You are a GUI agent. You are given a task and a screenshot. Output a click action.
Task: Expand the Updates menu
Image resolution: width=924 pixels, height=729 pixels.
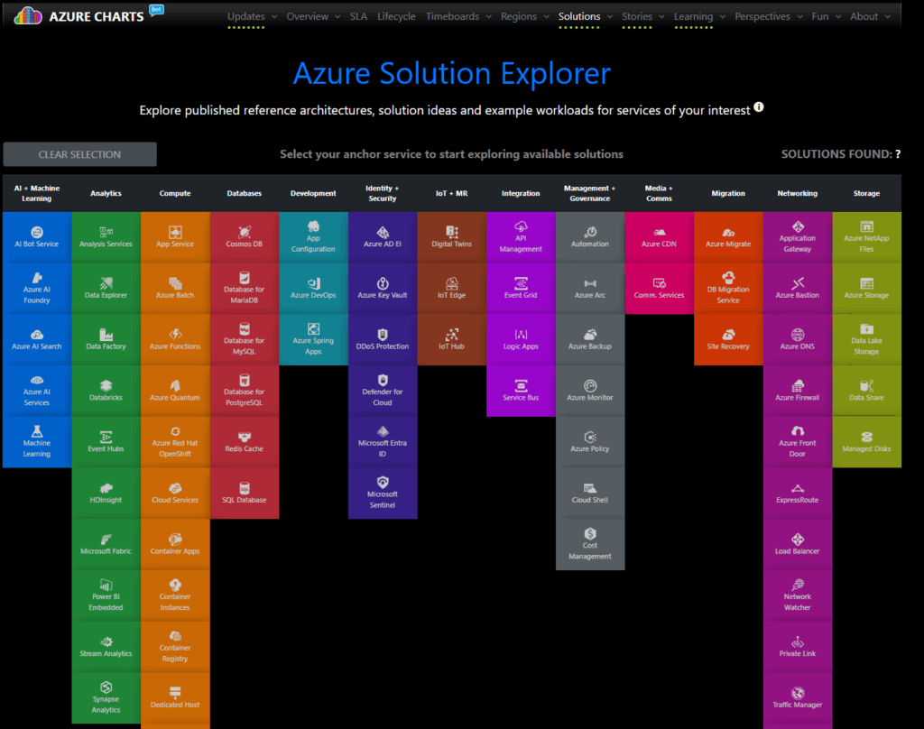pos(252,16)
